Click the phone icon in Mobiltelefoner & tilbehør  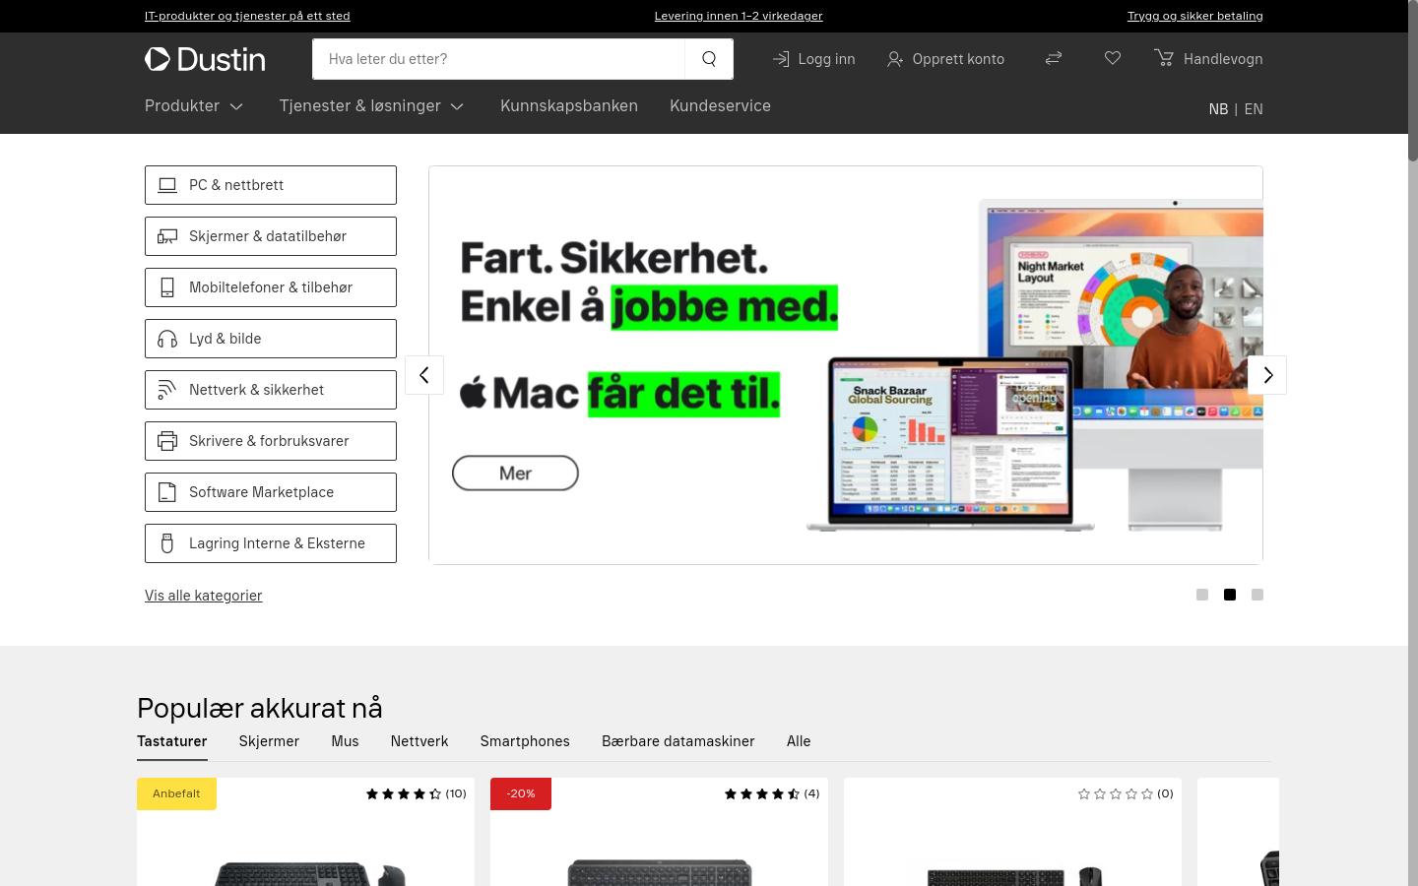click(167, 287)
